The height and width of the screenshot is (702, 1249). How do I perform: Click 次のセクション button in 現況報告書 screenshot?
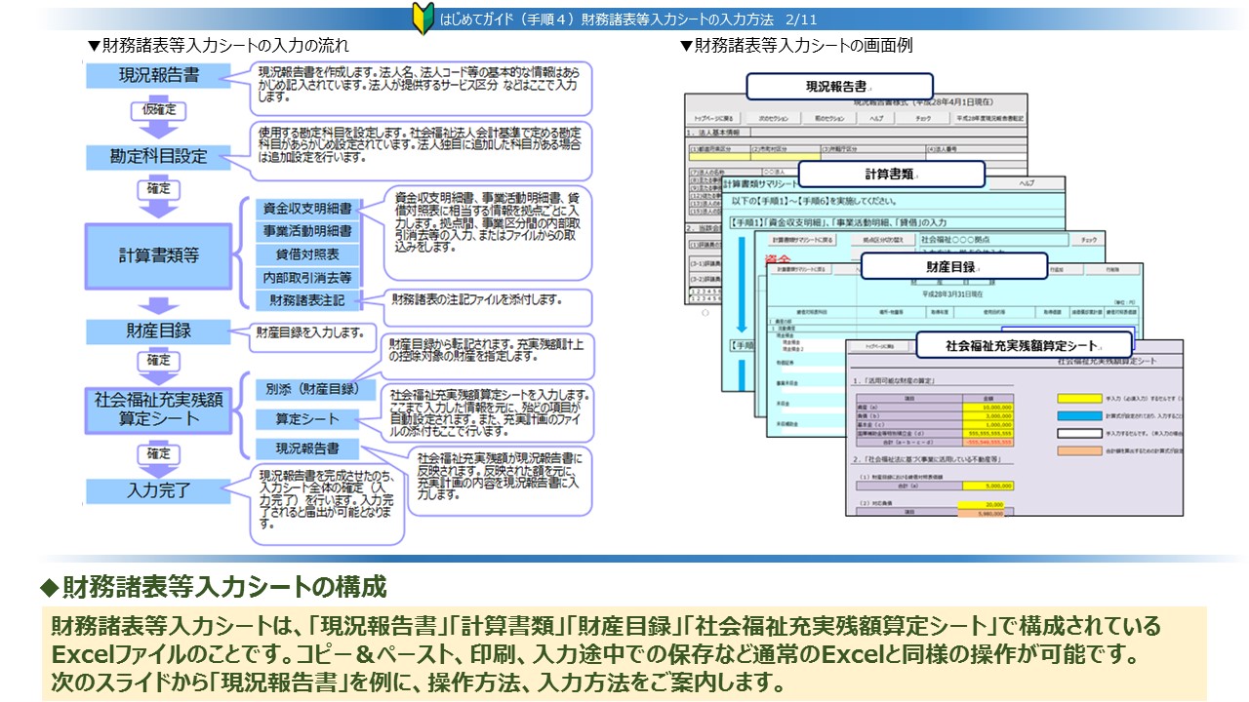coord(774,118)
